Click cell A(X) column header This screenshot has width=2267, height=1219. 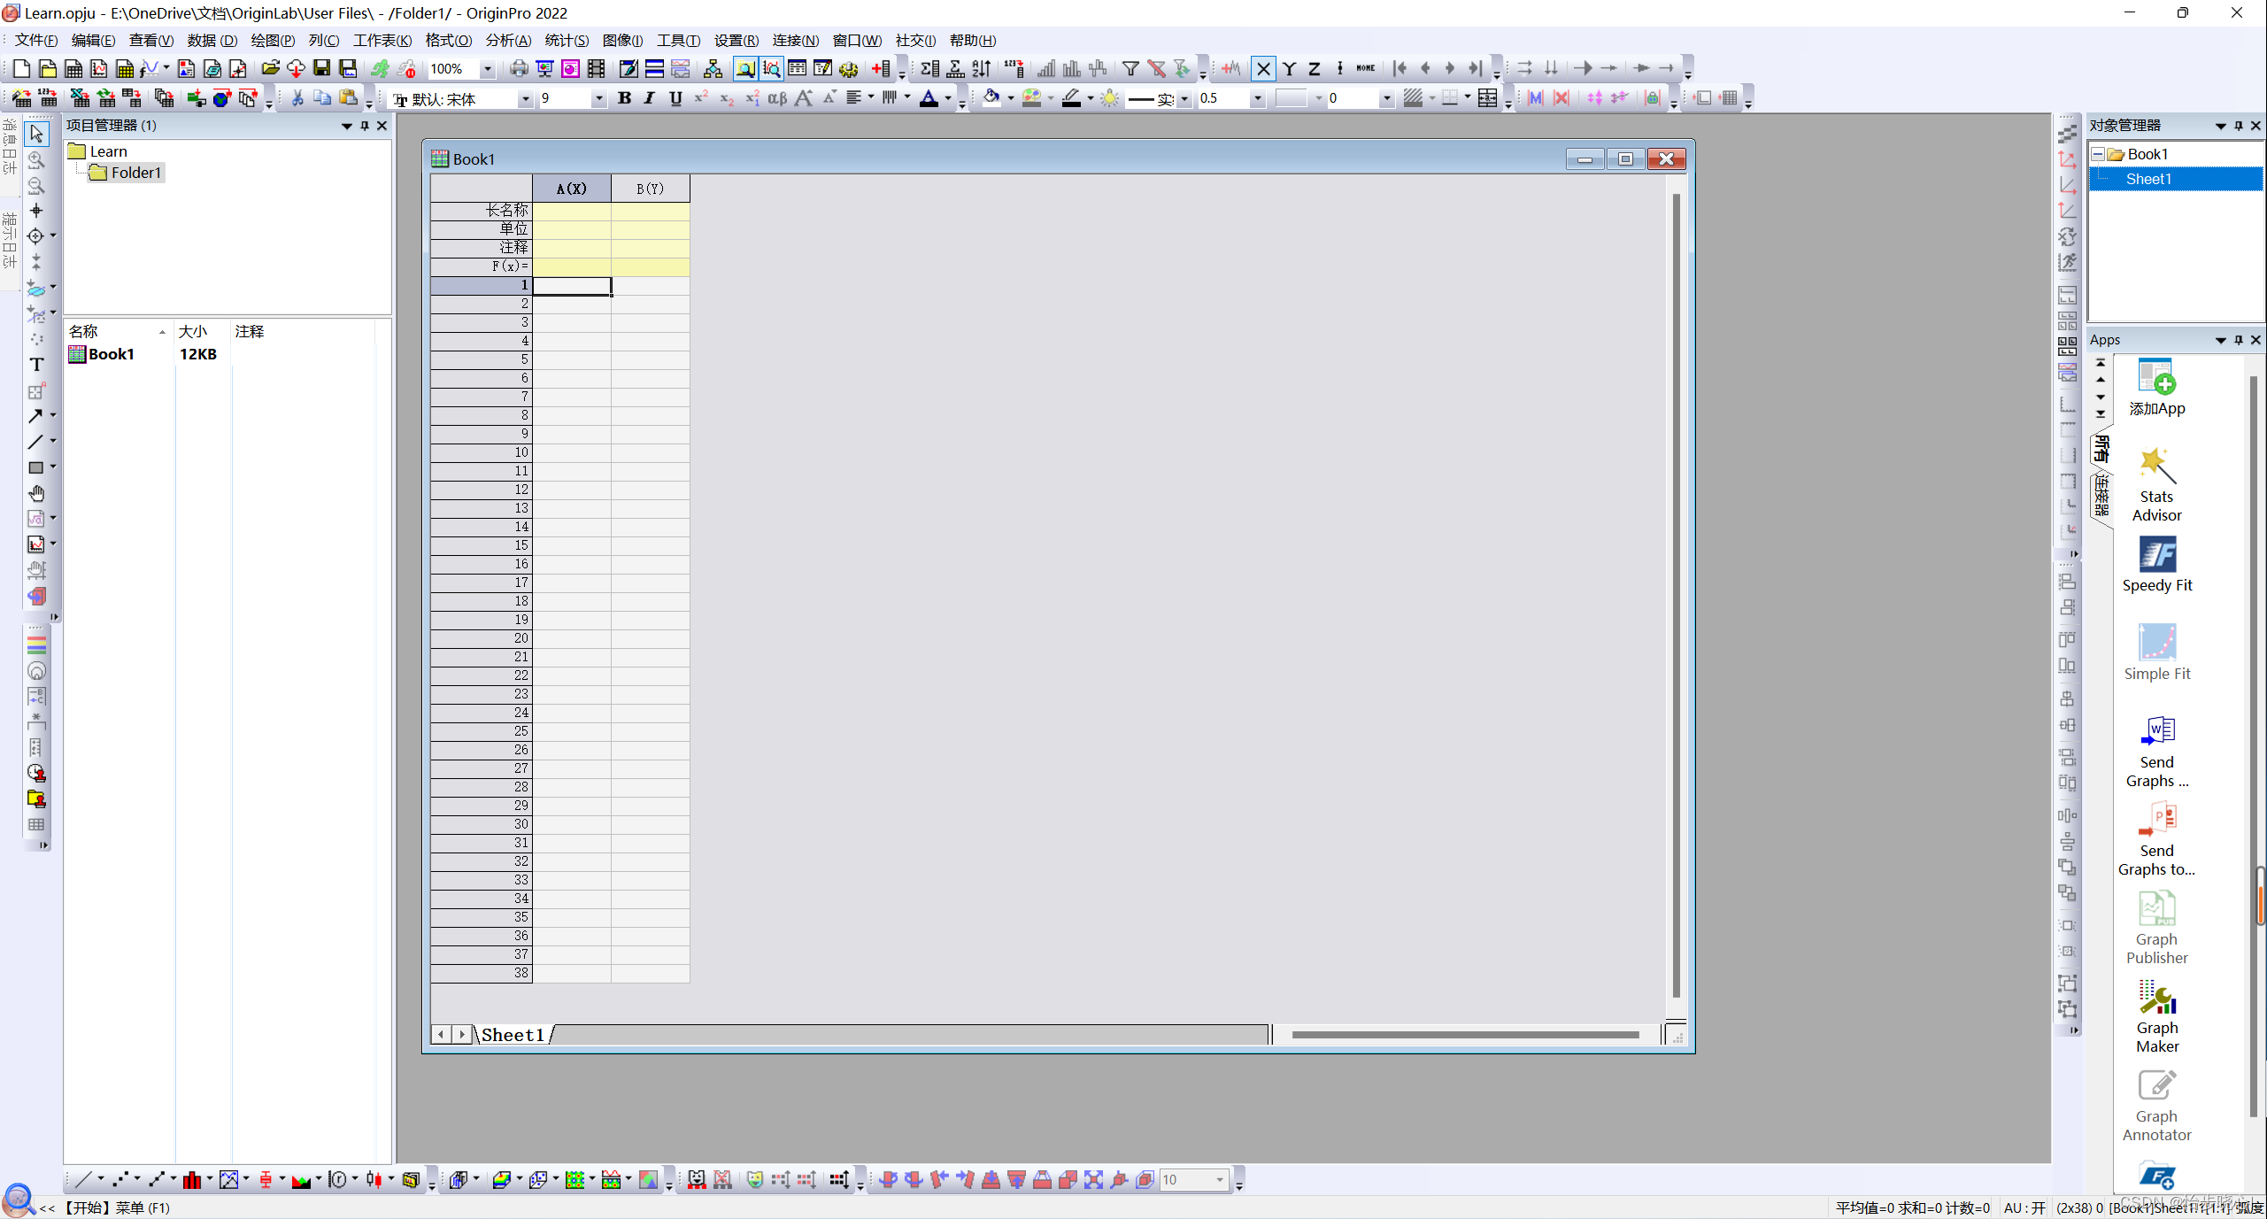tap(570, 188)
